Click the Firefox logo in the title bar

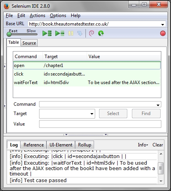click(7, 6)
